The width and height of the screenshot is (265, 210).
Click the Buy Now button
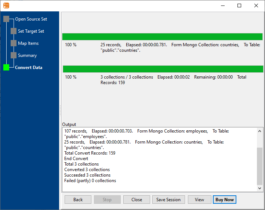pyautogui.click(x=224, y=200)
